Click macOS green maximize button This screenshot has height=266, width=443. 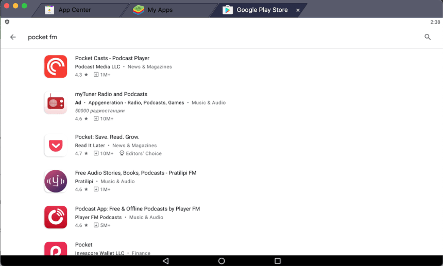click(24, 6)
